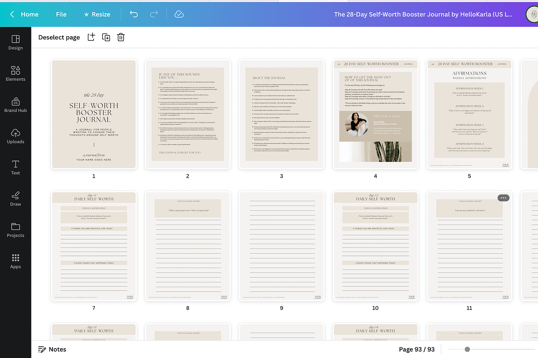The width and height of the screenshot is (538, 358).
Task: Click Deselect page
Action: 59,38
